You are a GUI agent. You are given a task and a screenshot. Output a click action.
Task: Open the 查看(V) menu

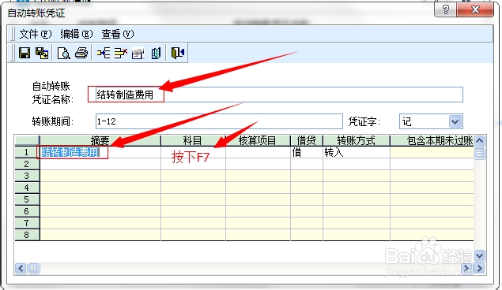(118, 34)
